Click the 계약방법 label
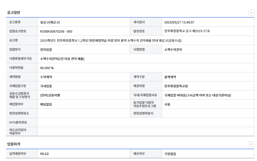 coord(15,77)
